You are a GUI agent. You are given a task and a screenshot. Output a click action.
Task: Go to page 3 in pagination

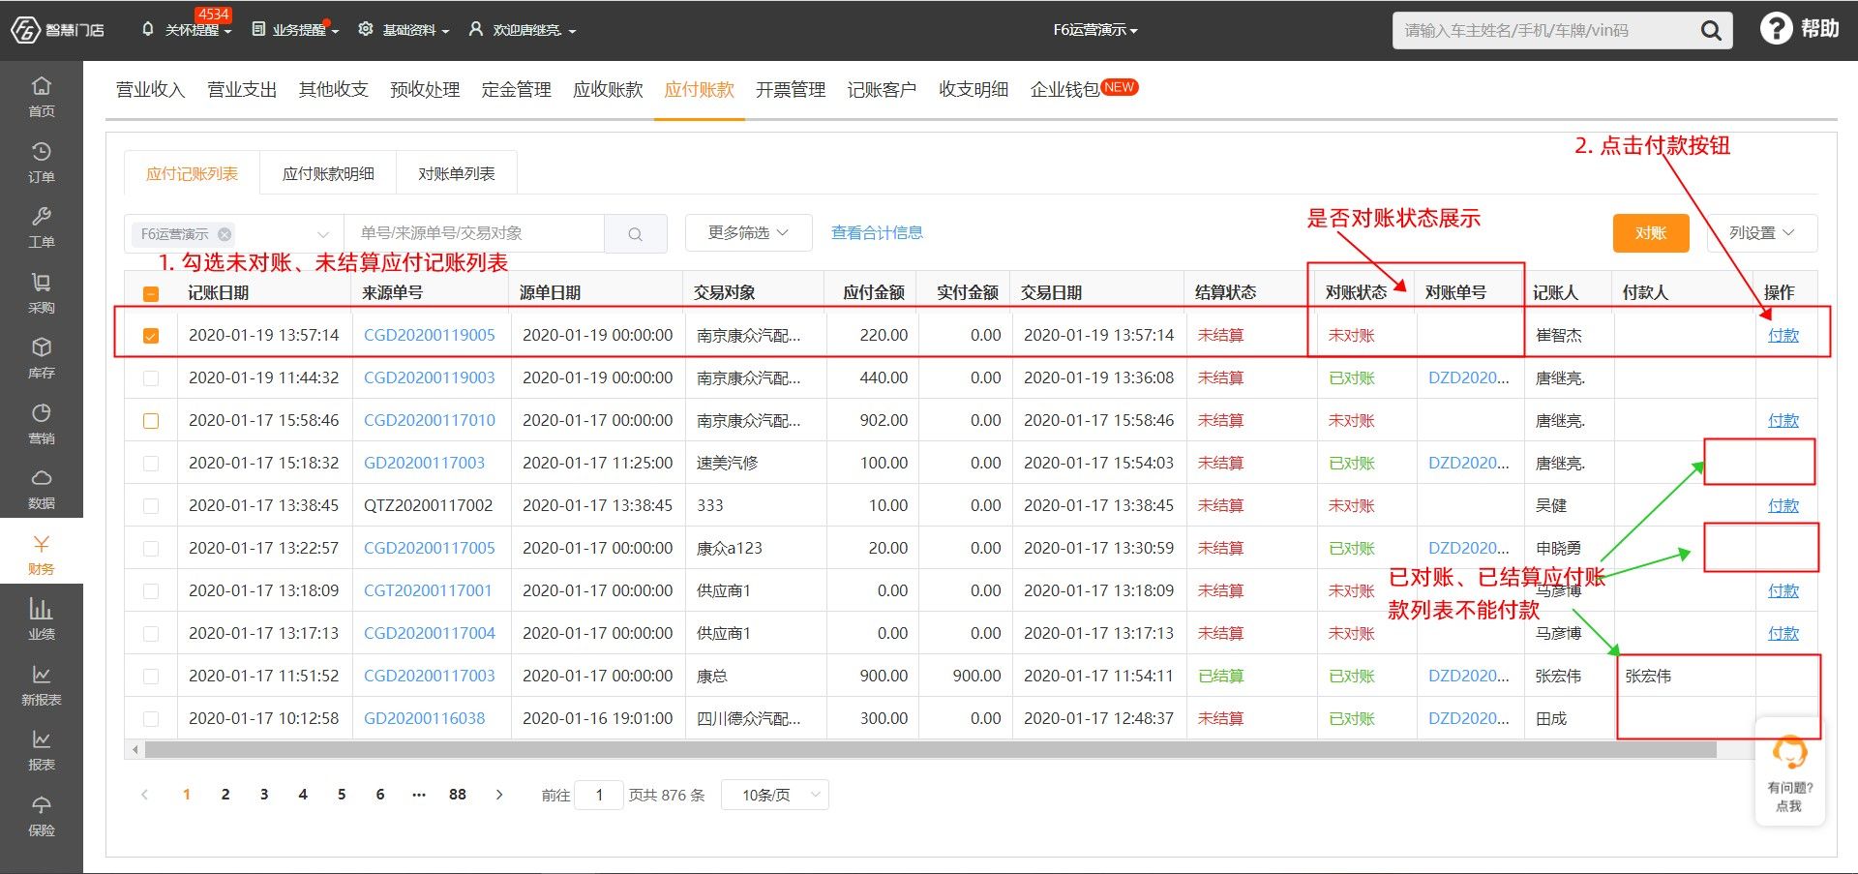[264, 795]
